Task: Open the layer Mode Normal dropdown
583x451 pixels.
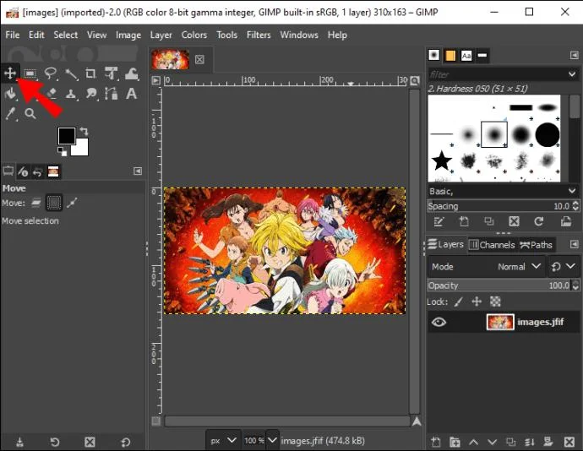Action: coord(487,267)
